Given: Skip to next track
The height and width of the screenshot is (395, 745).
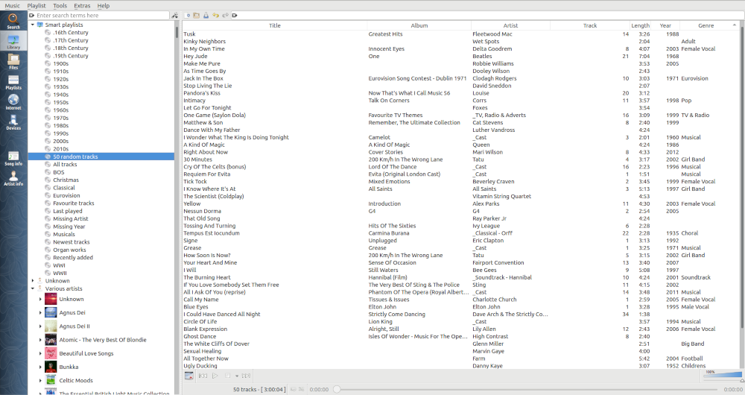Looking at the screenshot, I should (x=246, y=376).
